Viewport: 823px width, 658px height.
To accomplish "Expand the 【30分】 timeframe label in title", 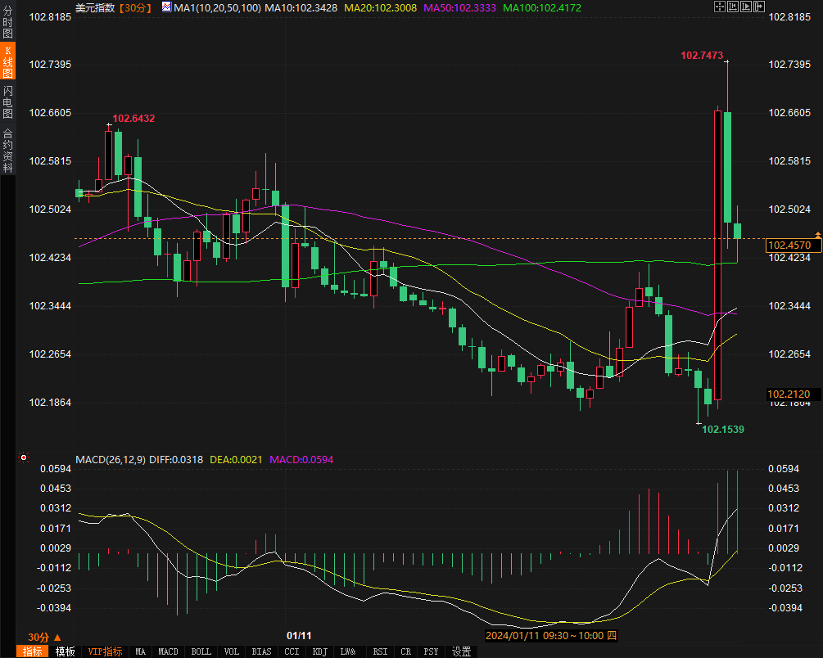I will coord(135,7).
